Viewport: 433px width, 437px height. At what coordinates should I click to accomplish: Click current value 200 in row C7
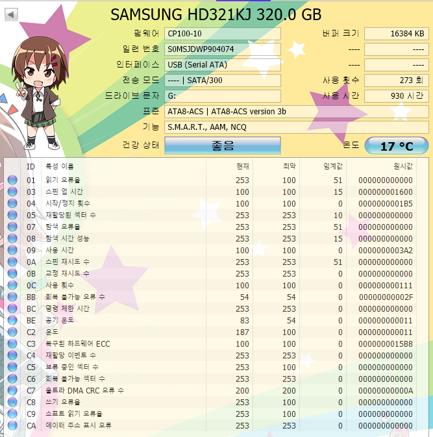[242, 391]
